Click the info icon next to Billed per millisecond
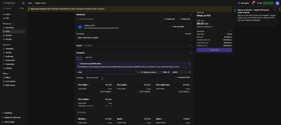 212,27
